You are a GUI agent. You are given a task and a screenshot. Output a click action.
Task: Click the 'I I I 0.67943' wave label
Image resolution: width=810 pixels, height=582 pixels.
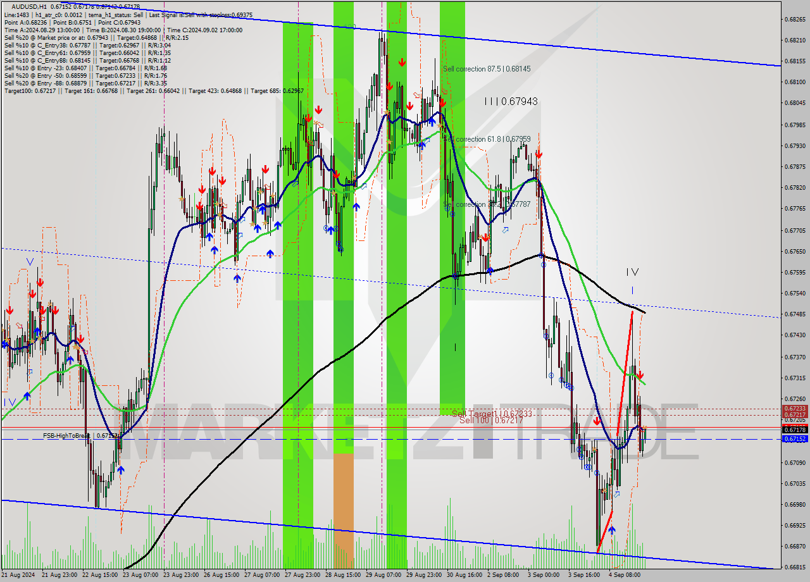511,101
